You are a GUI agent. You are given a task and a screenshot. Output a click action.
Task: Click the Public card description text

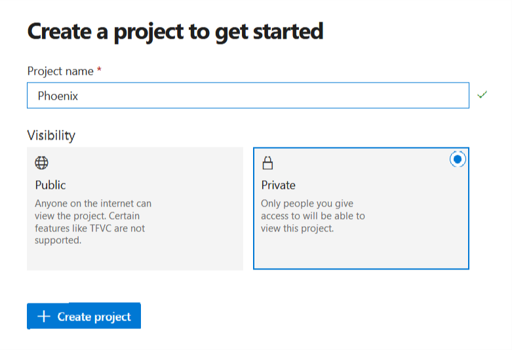[92, 222]
